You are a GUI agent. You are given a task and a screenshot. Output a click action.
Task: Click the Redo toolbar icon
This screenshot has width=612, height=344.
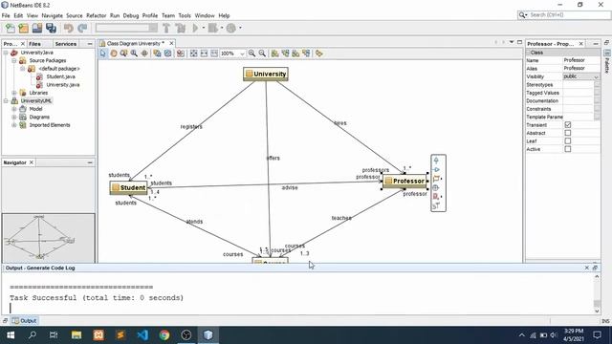coord(82,28)
